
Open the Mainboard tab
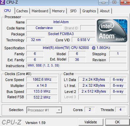[x=40, y=11]
